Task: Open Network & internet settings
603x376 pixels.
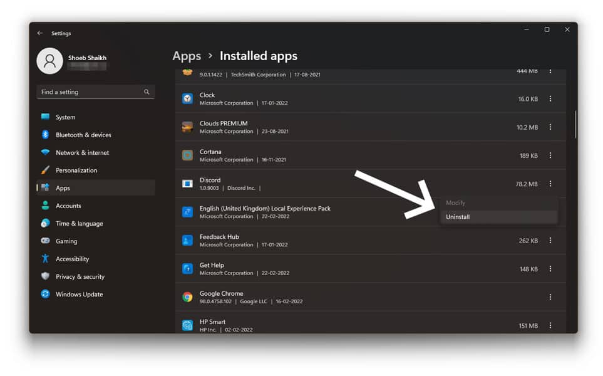Action: (x=96, y=152)
